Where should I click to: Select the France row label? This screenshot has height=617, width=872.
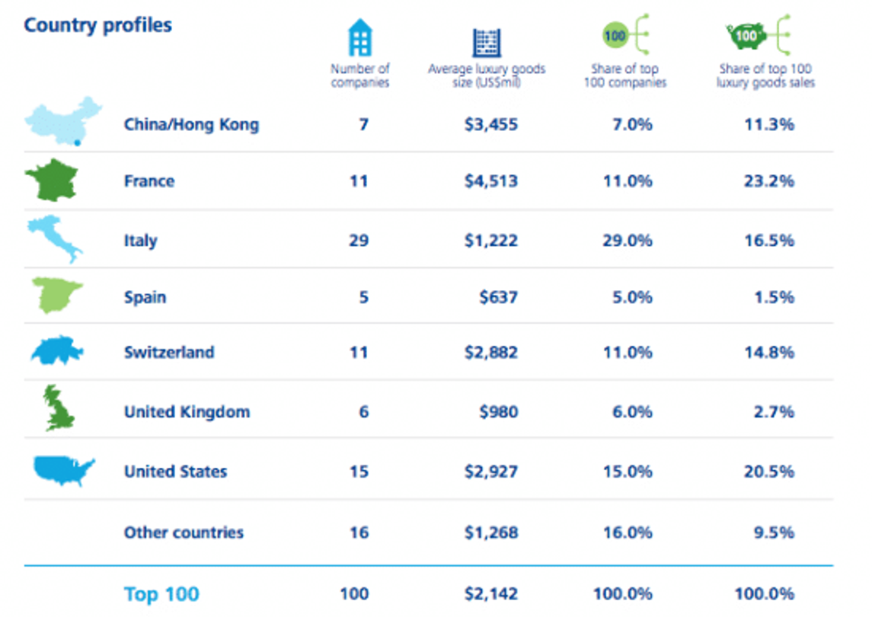pos(149,181)
